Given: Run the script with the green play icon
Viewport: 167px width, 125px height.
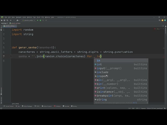Looking at the screenshot, I should 38,20.
